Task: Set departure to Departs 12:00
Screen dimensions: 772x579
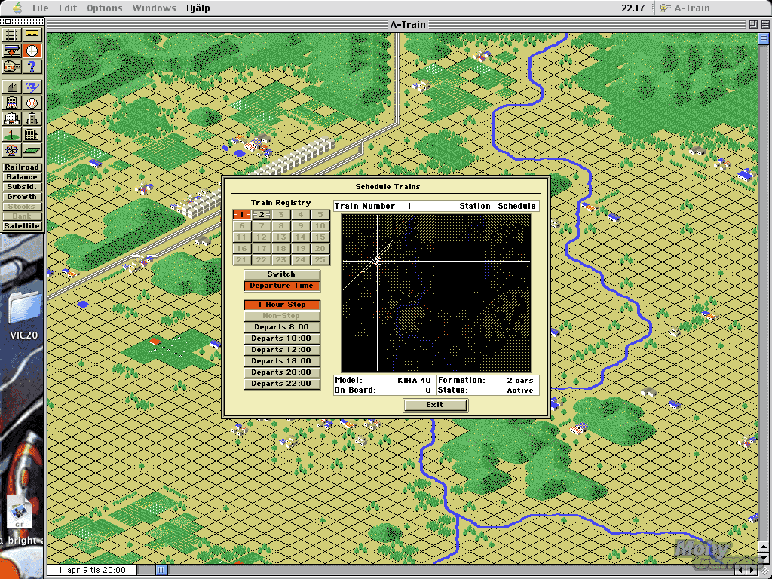Action: pyautogui.click(x=282, y=350)
